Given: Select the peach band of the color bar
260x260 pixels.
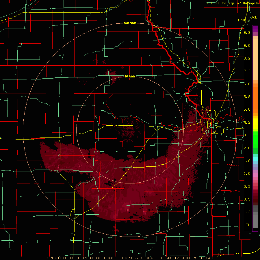Looking at the screenshot, I should (255, 58).
